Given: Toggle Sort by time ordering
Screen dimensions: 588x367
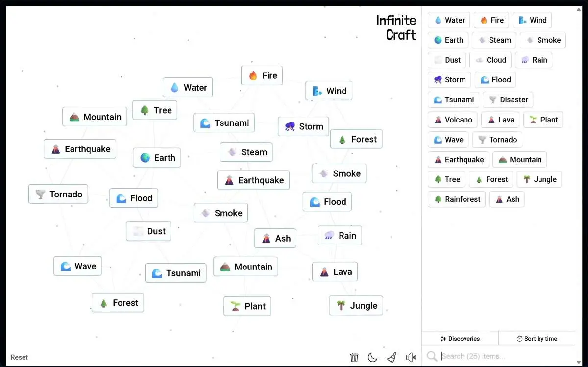Looking at the screenshot, I should click(537, 339).
